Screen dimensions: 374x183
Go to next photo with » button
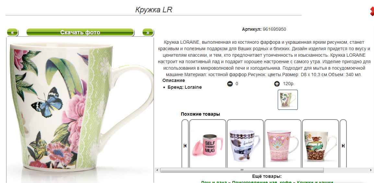148,32
